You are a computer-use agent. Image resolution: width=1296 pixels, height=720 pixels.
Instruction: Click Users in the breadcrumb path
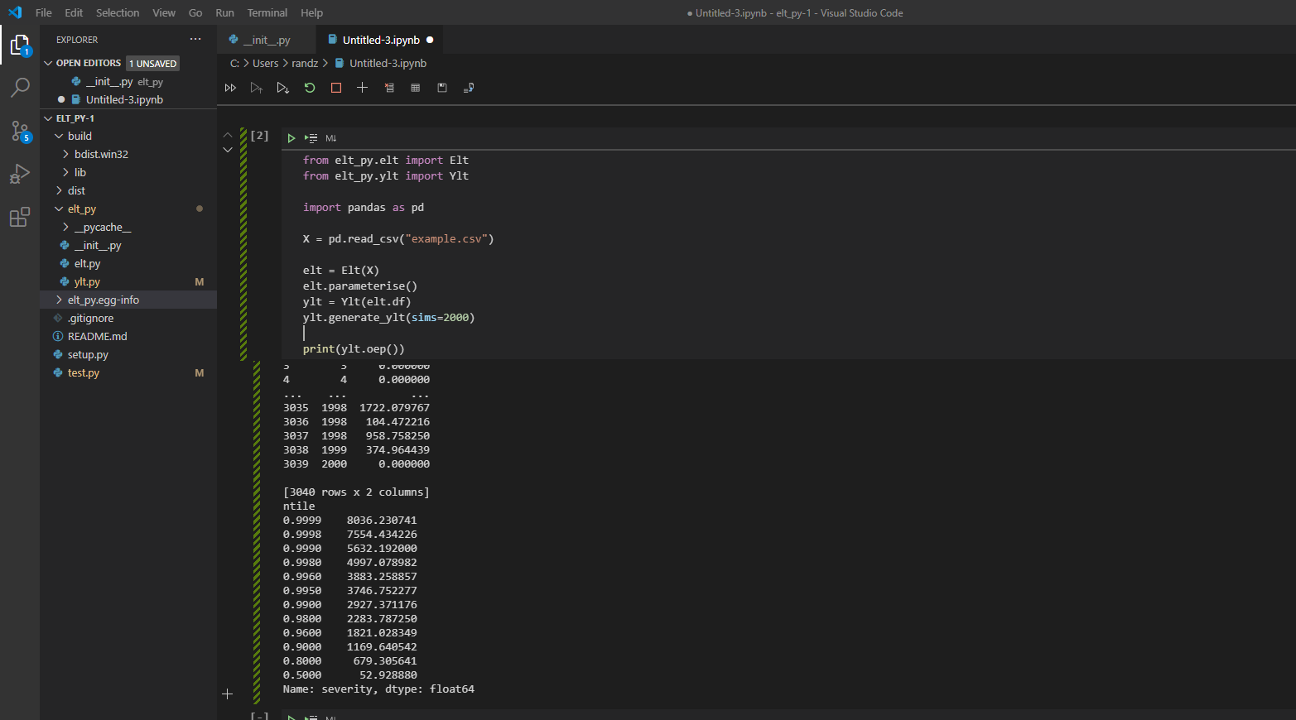click(x=266, y=63)
